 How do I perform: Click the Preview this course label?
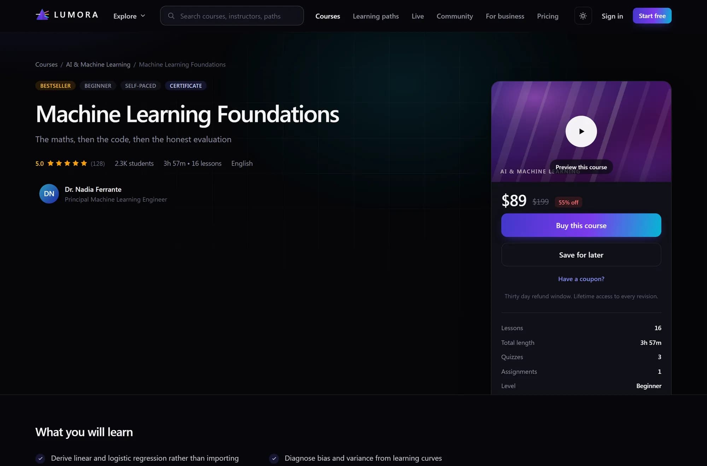(581, 167)
